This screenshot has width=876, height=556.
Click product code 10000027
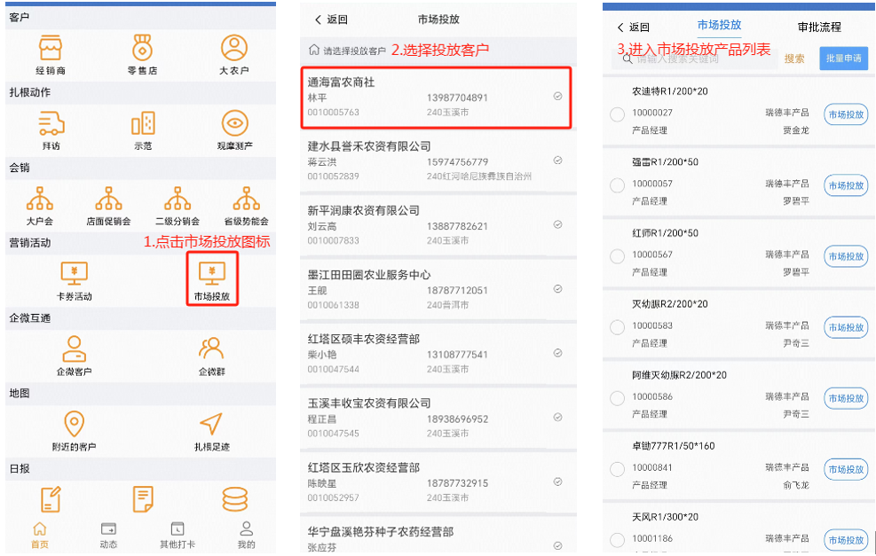pyautogui.click(x=652, y=113)
